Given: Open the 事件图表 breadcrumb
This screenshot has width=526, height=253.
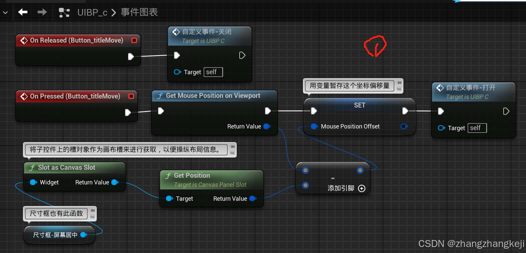Looking at the screenshot, I should [x=139, y=12].
